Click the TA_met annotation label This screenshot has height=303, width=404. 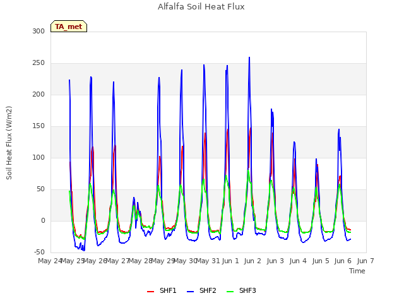click(x=69, y=27)
